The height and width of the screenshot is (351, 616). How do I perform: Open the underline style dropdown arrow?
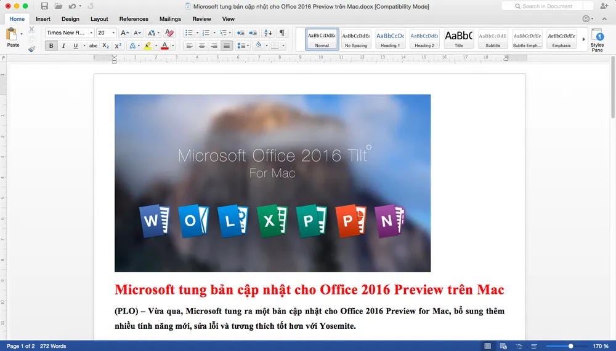84,46
